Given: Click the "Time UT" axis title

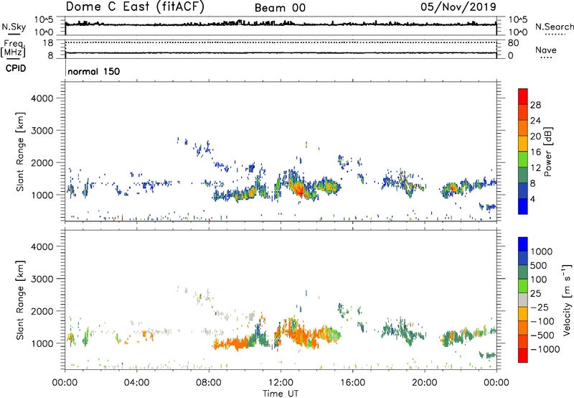Looking at the screenshot, I should [281, 394].
